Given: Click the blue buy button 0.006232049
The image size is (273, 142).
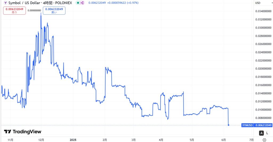Looking at the screenshot, I should click(x=54, y=11).
